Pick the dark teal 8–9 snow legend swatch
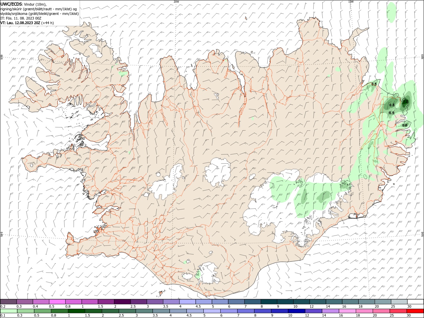 [x=269, y=302]
